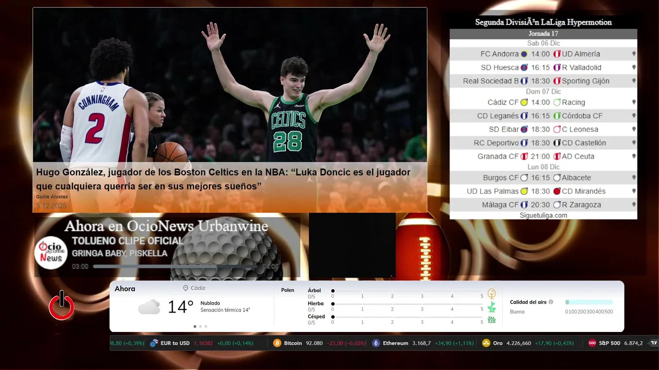This screenshot has height=370, width=659.
Task: Click the Segunda División LaLiga Hypermotion title
Action: click(x=543, y=23)
